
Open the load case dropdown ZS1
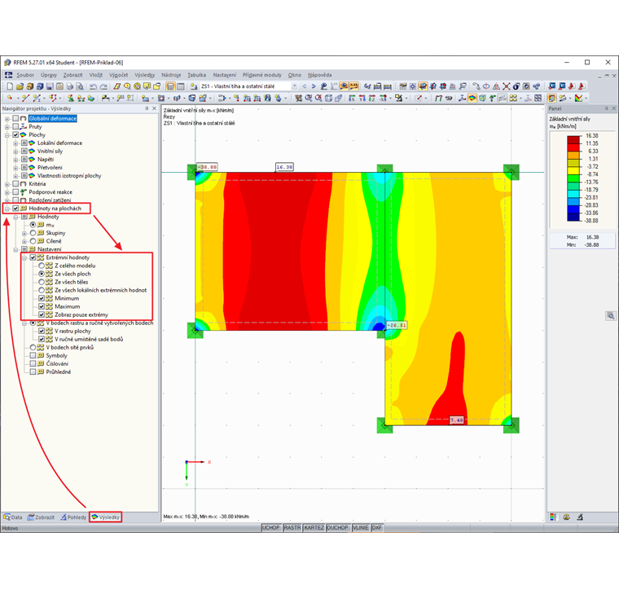[294, 86]
